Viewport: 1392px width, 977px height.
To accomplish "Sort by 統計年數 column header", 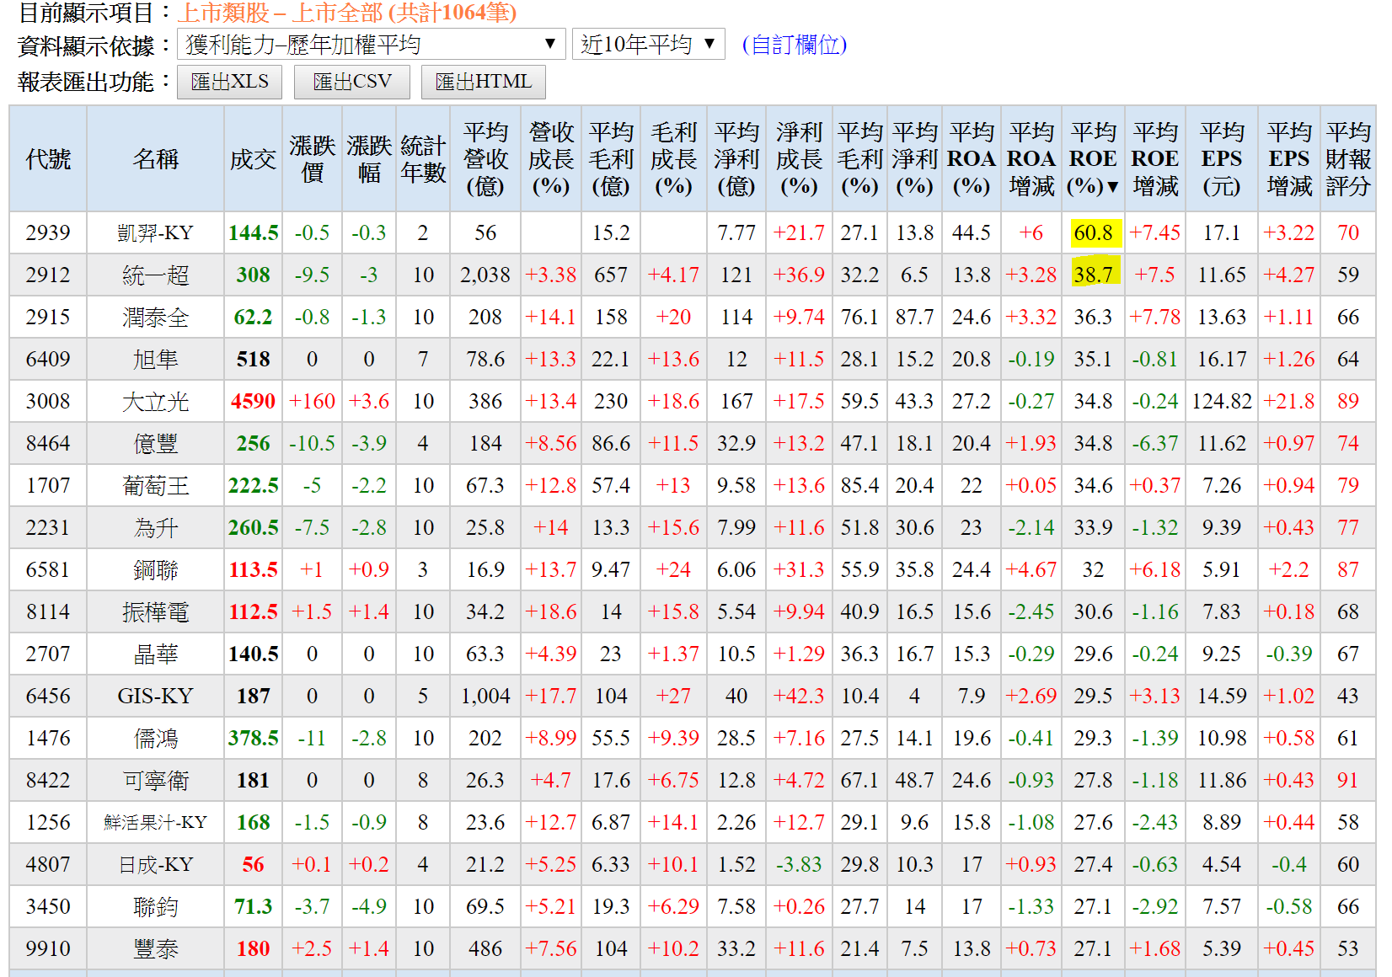I will click(x=423, y=158).
